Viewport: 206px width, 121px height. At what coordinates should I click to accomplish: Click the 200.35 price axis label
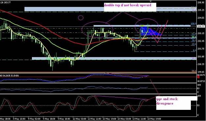pyautogui.click(x=201, y=64)
